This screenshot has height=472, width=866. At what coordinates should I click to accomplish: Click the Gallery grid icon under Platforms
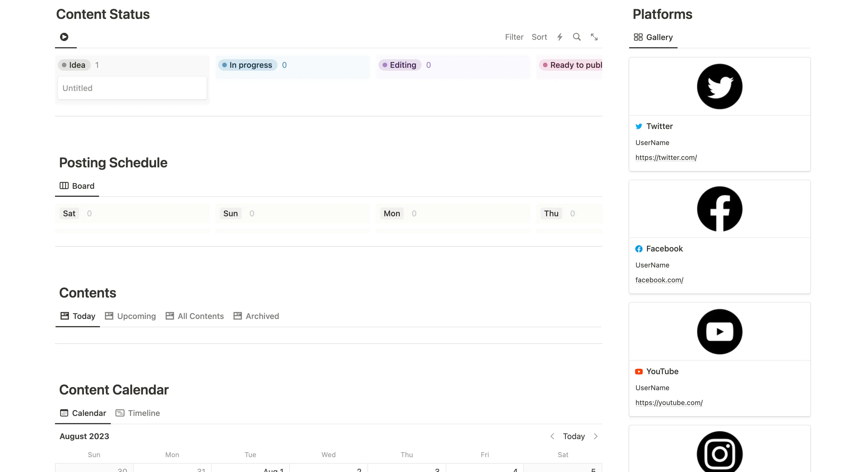pos(638,37)
